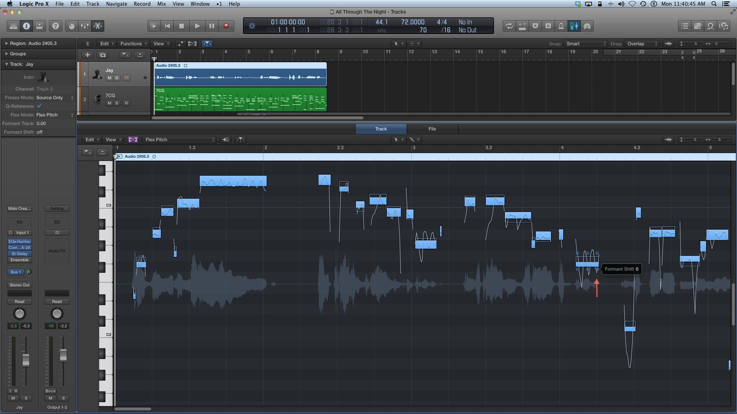
Task: Select the Audio 2#05.3 region on the Jay track
Action: tap(240, 74)
